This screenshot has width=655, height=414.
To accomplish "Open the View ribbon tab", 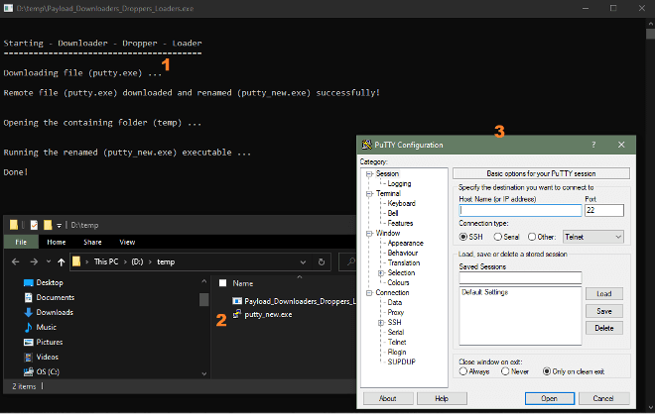I will tap(127, 242).
